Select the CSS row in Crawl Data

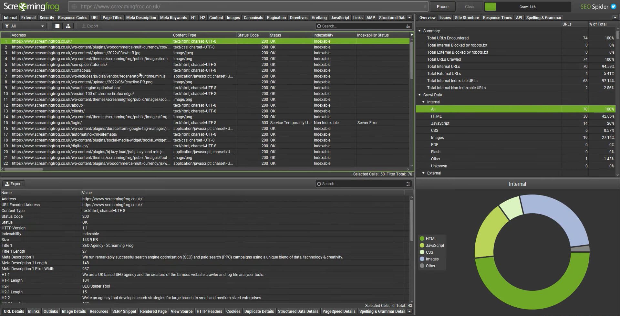(516, 131)
